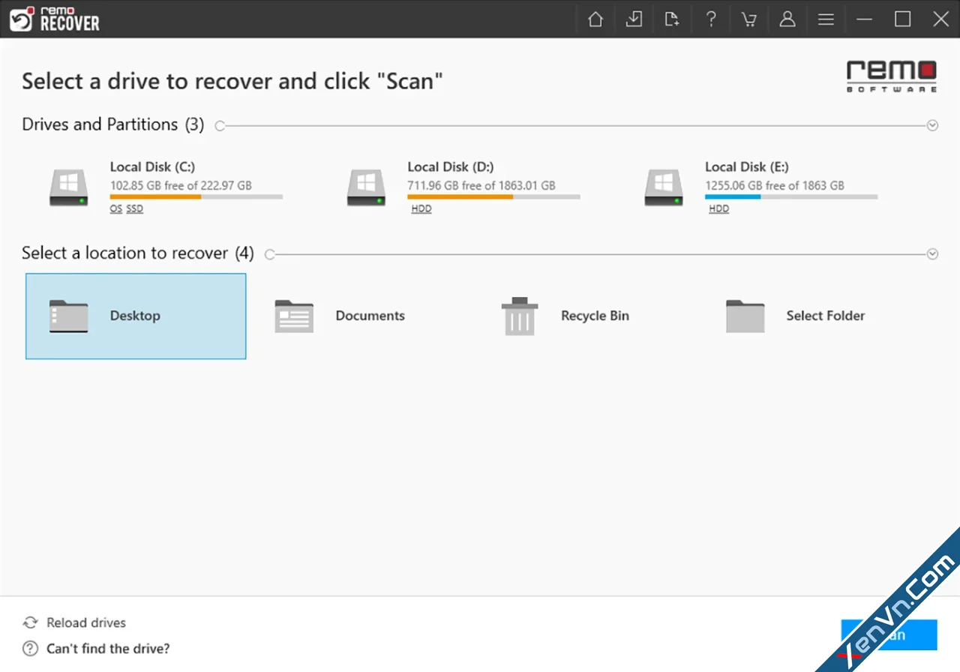Collapse the Drives and Partitions section
Screen dimensions: 960x672
click(932, 125)
